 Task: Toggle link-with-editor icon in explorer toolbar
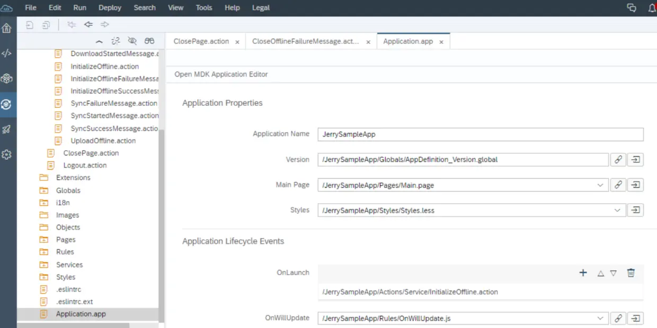click(x=116, y=41)
